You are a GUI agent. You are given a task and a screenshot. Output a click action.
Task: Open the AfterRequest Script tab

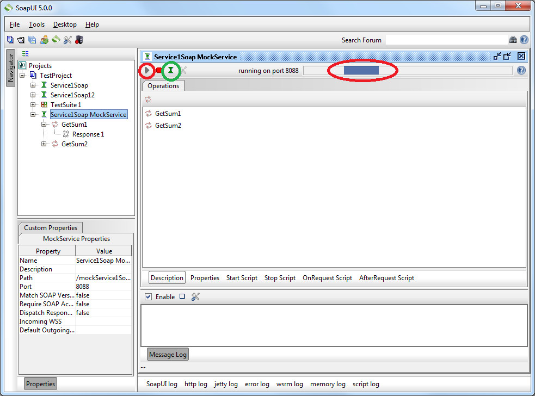point(386,277)
